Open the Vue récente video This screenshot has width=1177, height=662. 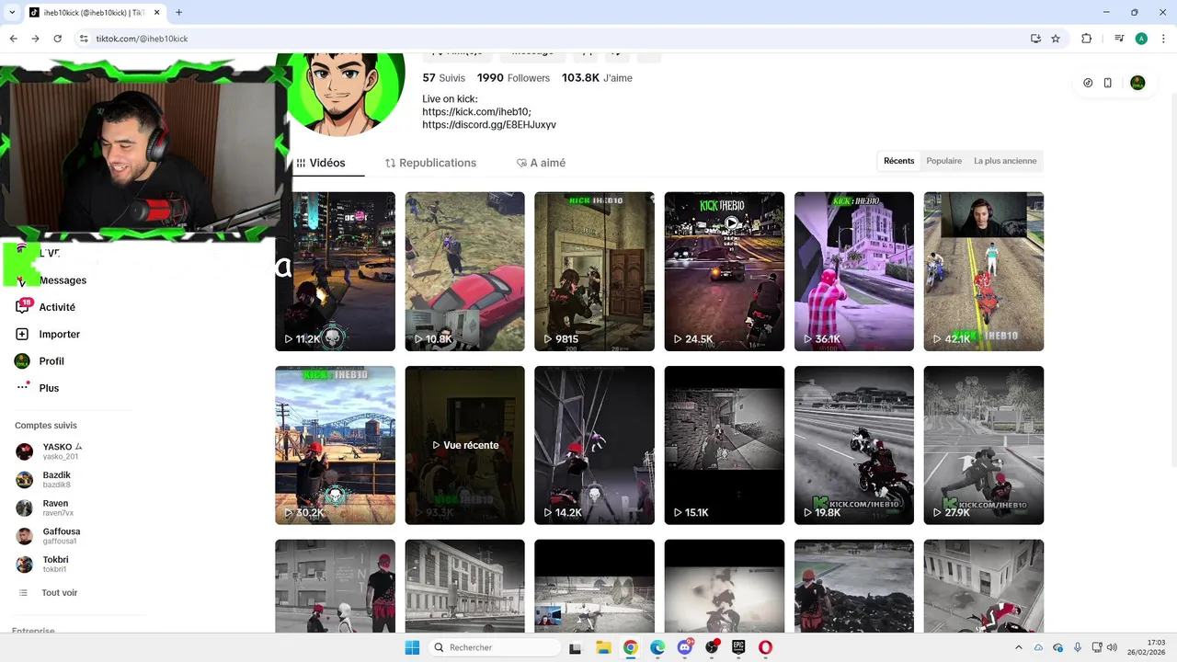click(464, 445)
